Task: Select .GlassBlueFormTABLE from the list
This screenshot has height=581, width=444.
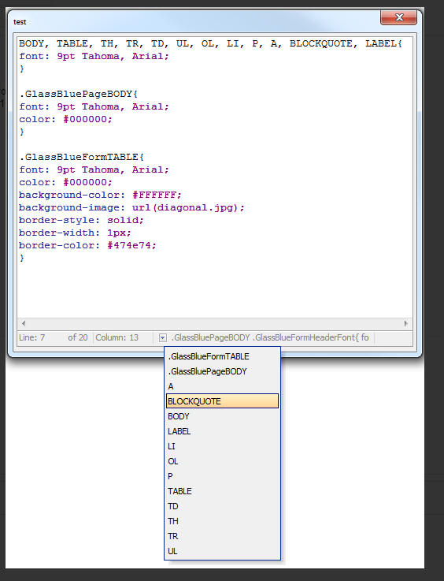Action: click(x=222, y=356)
